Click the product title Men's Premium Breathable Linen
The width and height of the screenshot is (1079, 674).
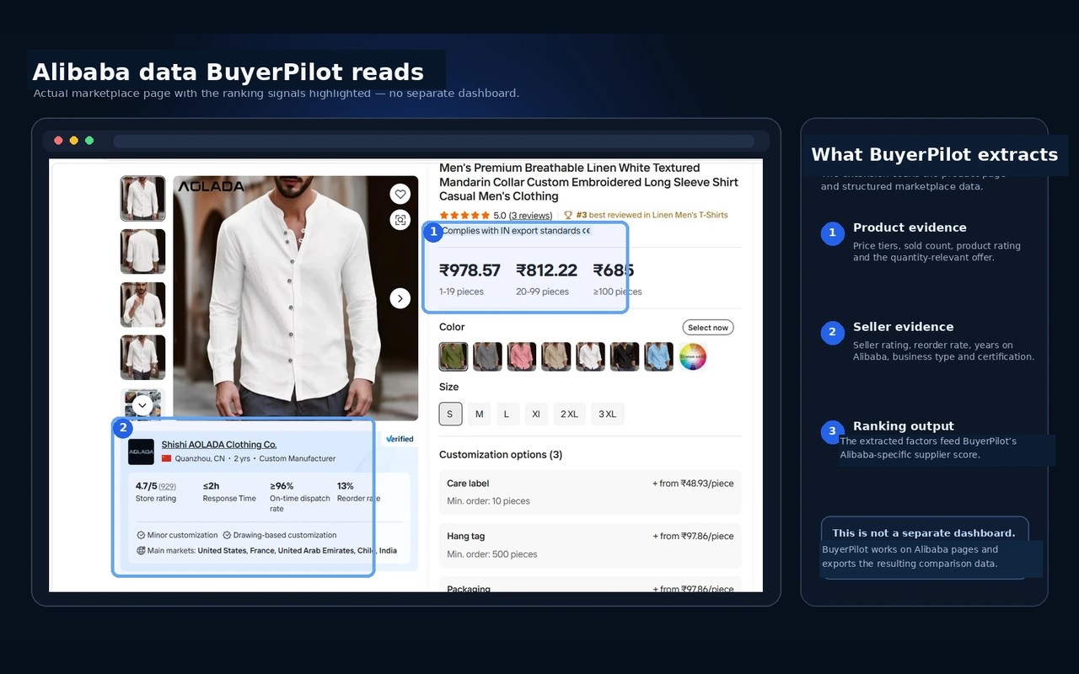click(x=588, y=182)
